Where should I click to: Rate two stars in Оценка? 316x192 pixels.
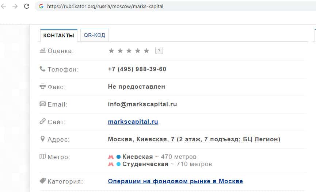(120, 51)
